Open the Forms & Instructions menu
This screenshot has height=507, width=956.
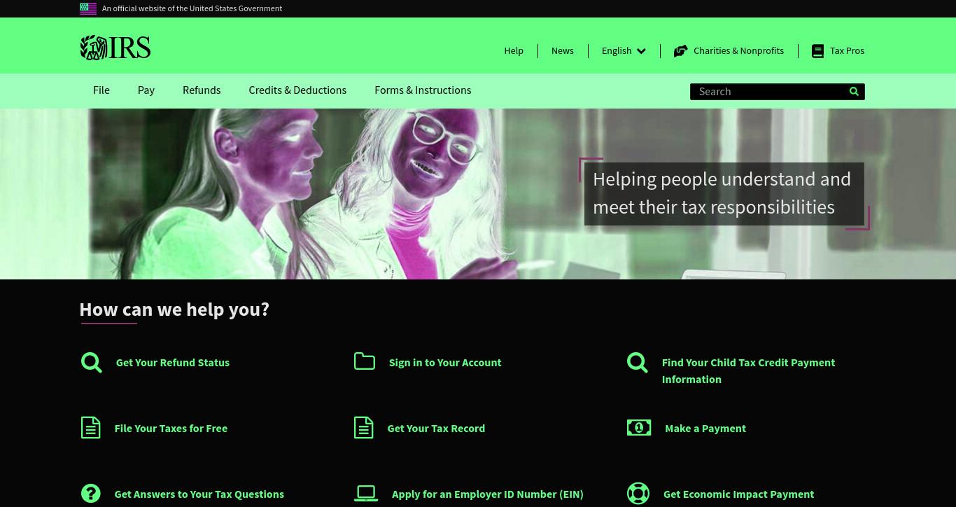(x=423, y=90)
